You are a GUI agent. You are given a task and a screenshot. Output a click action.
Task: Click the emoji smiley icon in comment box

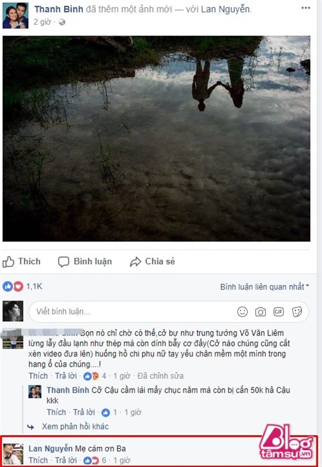(x=242, y=312)
